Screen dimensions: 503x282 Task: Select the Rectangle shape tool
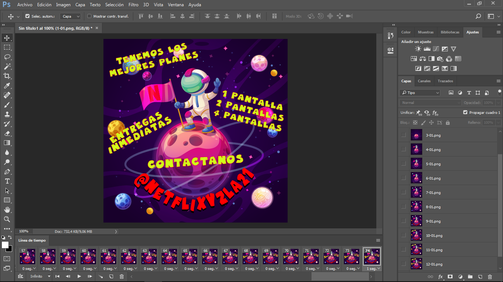[x=7, y=200]
